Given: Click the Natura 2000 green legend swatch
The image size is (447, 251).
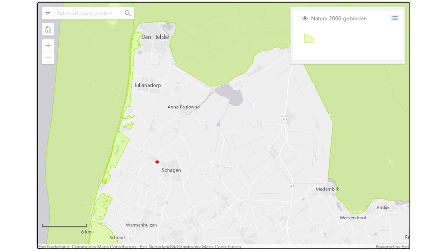Looking at the screenshot, I should tap(309, 38).
